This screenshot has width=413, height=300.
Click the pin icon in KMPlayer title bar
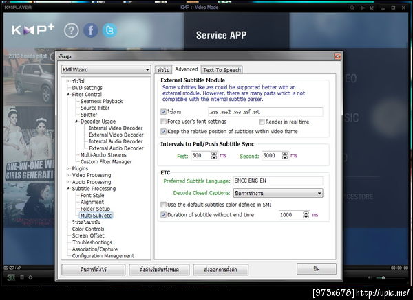pos(363,8)
